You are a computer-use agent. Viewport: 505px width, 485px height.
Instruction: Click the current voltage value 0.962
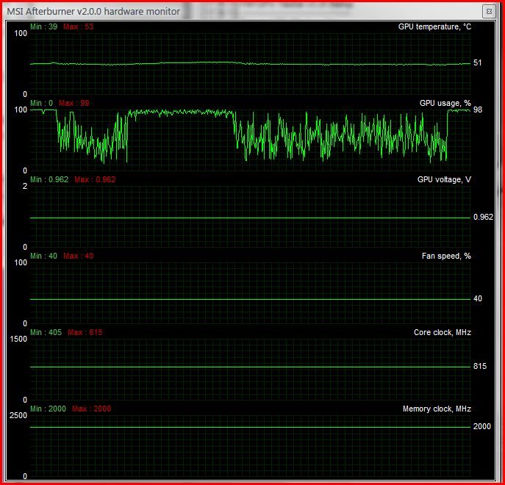(x=483, y=217)
